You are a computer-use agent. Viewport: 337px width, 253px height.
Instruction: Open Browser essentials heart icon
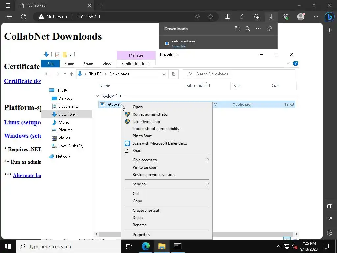pyautogui.click(x=286, y=17)
